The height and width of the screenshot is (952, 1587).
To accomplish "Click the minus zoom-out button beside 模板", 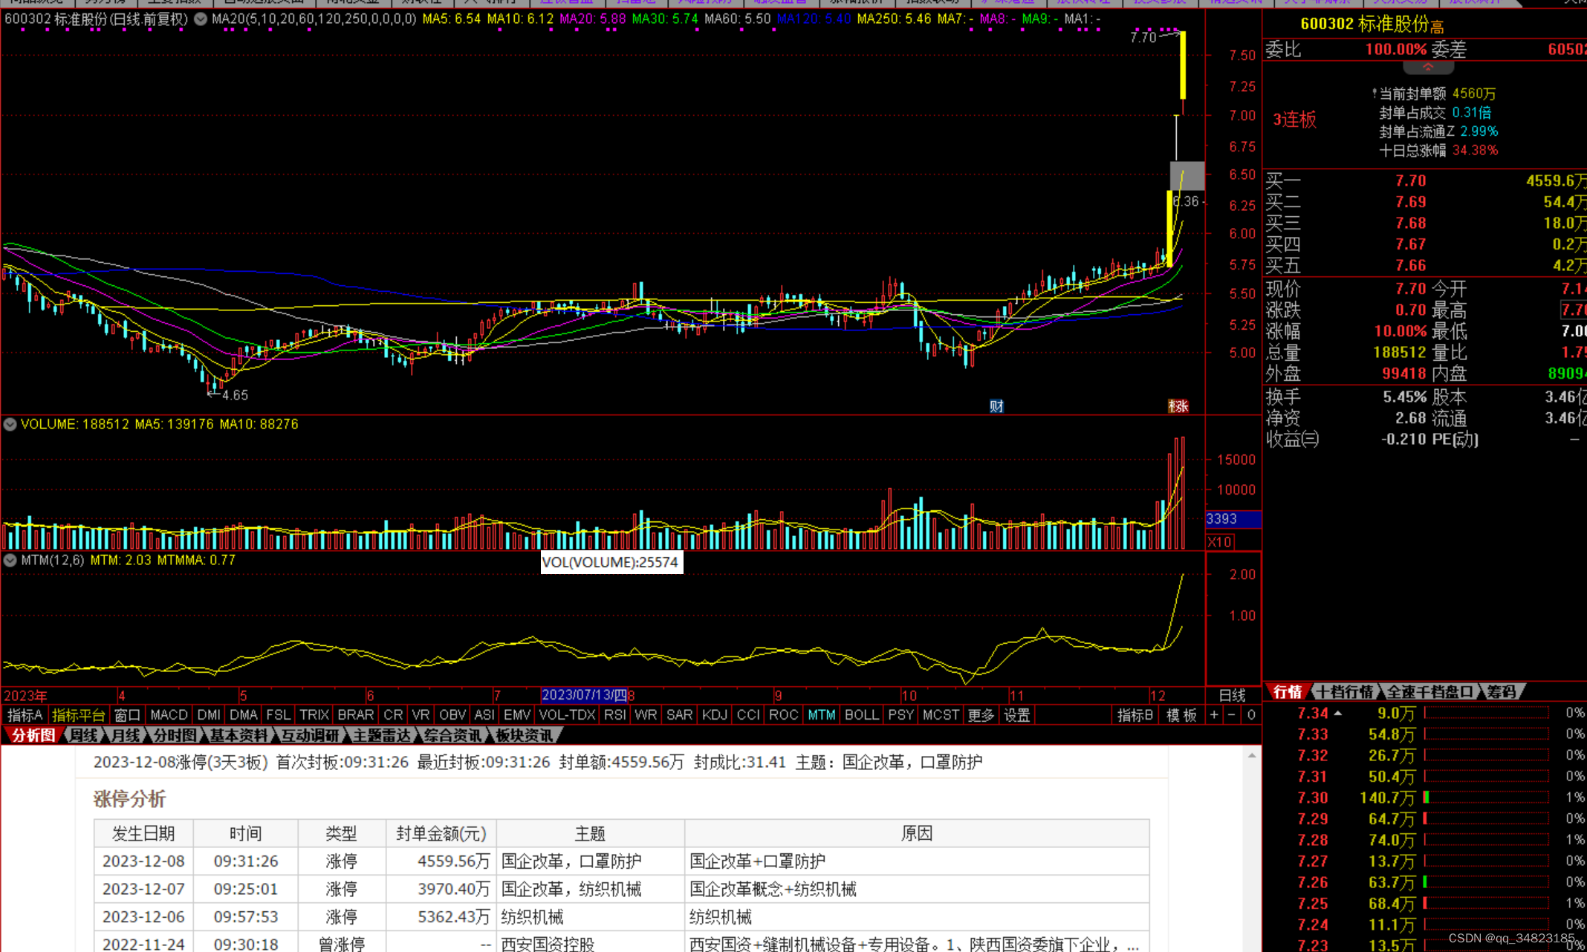I will pos(1232,714).
